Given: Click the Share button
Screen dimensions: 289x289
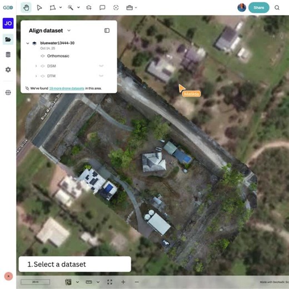Looking at the screenshot, I should (258, 8).
